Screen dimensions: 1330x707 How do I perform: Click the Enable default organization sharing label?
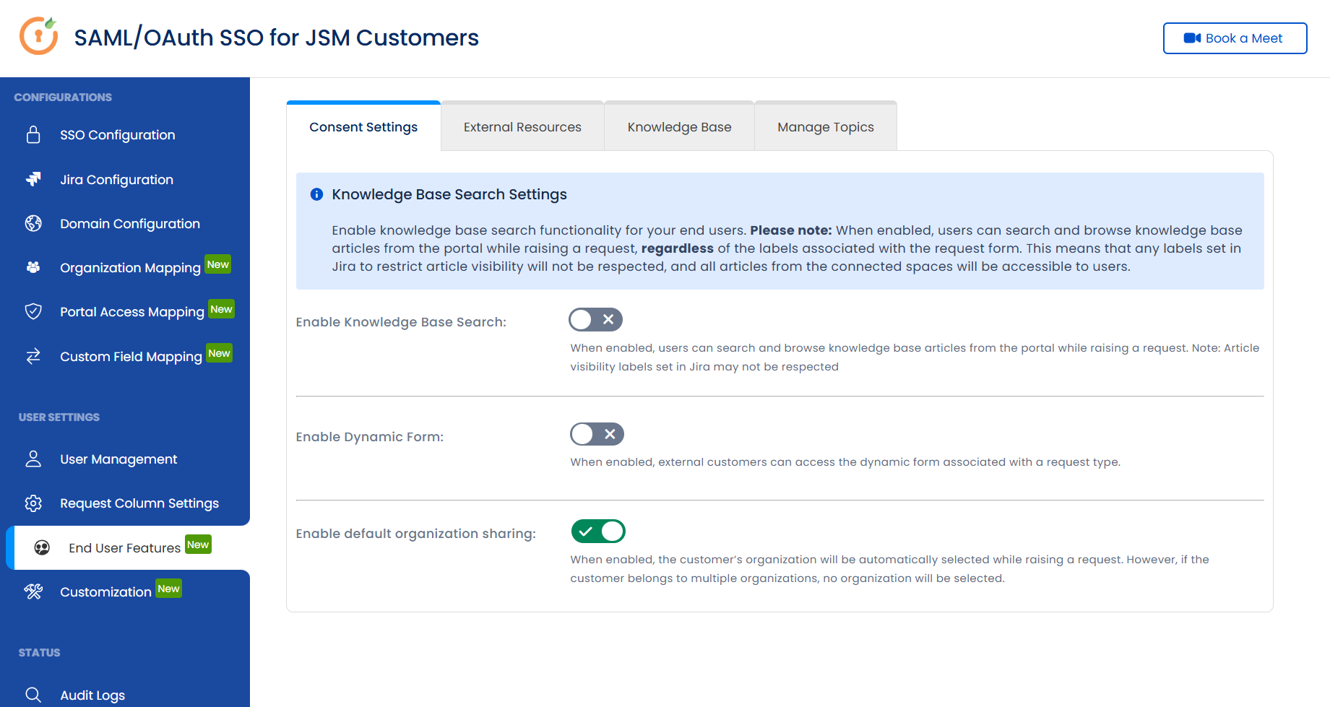click(x=415, y=534)
